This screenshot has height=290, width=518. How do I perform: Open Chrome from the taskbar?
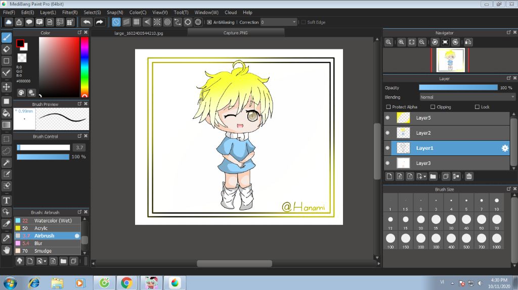(126, 283)
